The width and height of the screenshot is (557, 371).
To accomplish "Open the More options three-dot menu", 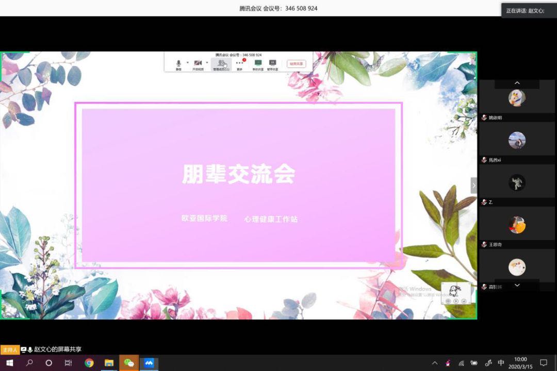I will click(x=239, y=63).
